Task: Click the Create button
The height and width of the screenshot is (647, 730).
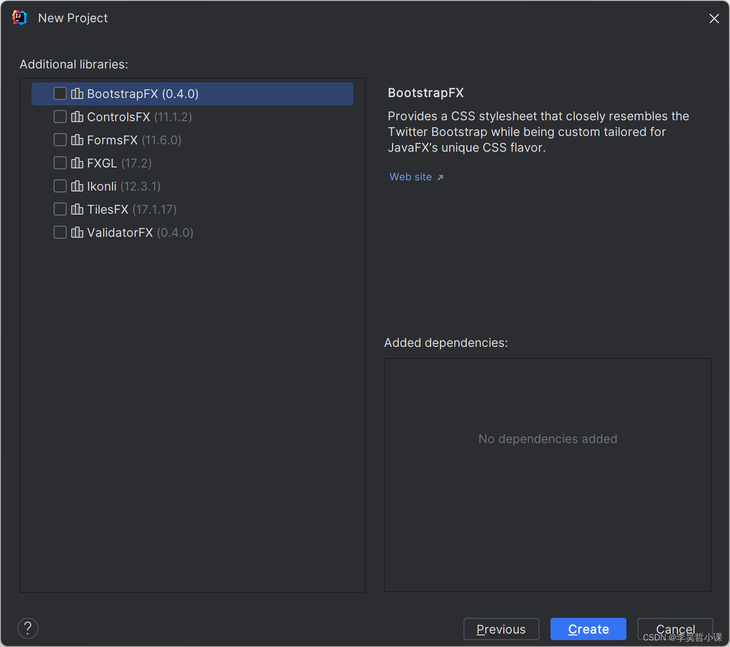Action: 588,629
